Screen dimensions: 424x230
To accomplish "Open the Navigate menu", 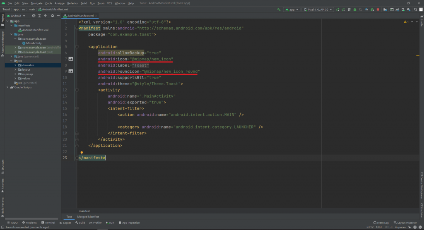I will click(x=36, y=3).
